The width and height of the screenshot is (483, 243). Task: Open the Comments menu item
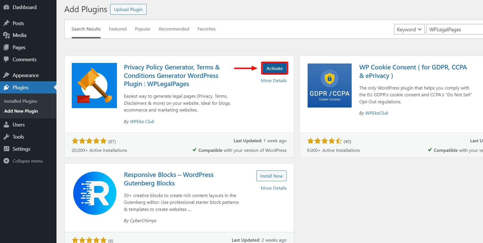click(28, 60)
